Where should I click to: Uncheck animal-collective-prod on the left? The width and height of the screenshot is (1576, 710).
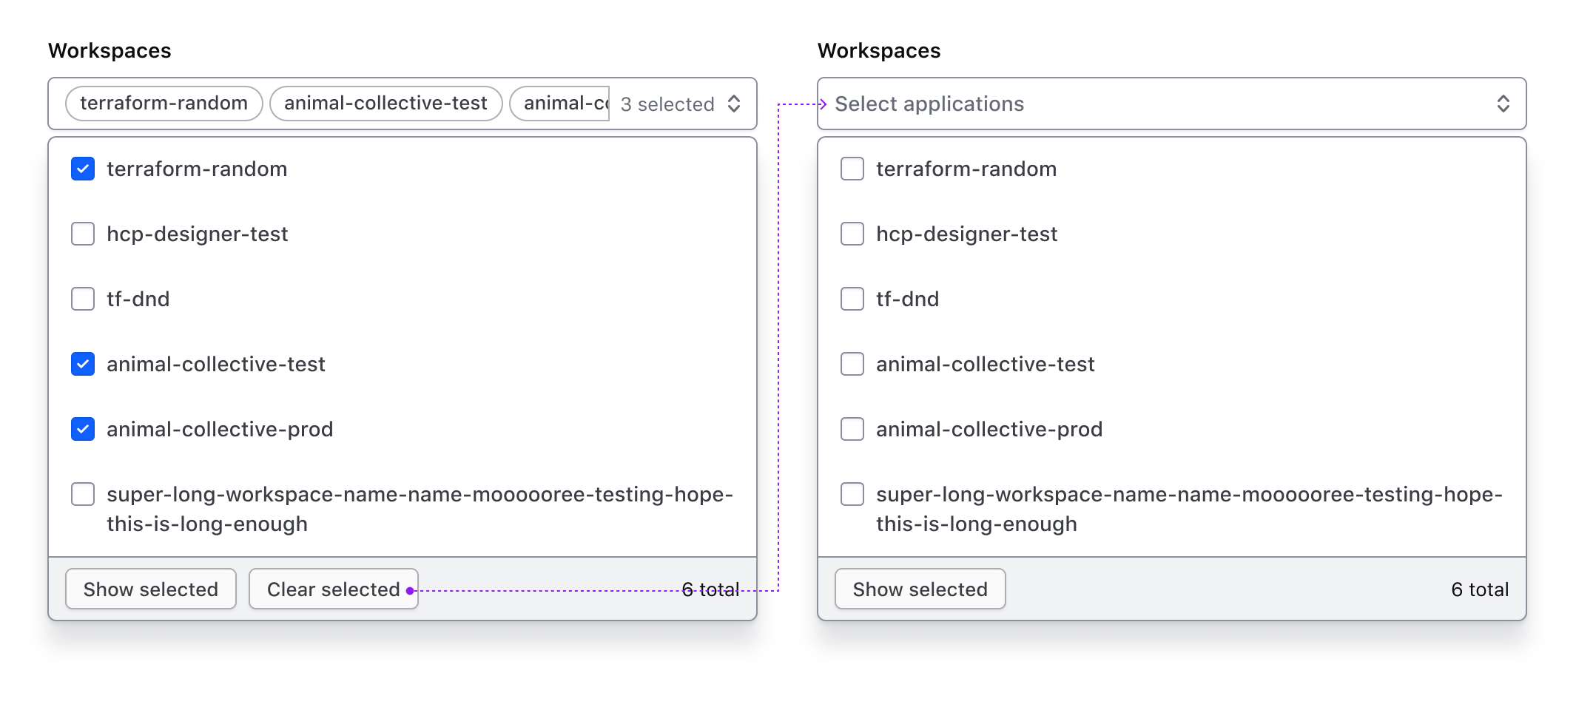[x=82, y=429]
